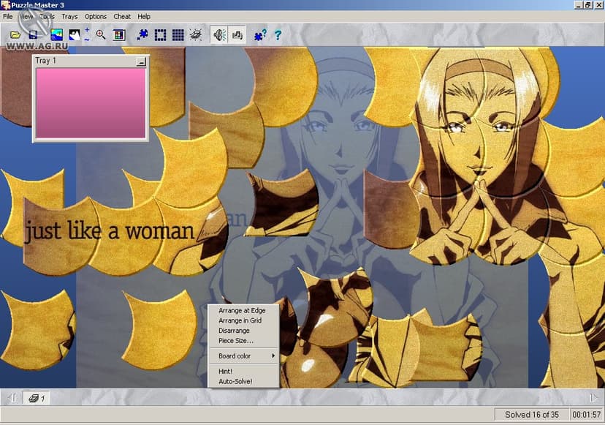Open the Help menu
605x425 pixels.
144,17
